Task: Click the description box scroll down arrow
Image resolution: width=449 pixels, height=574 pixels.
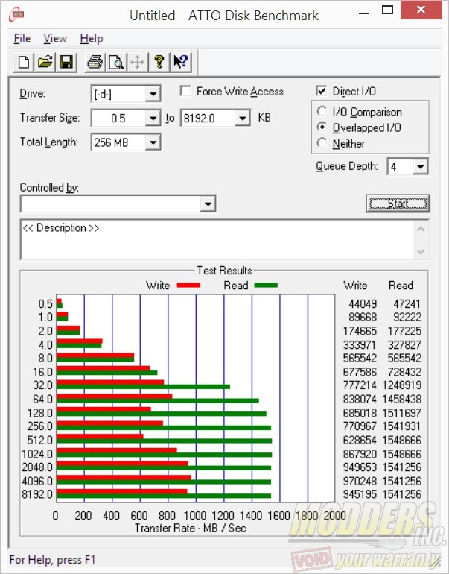Action: (422, 252)
